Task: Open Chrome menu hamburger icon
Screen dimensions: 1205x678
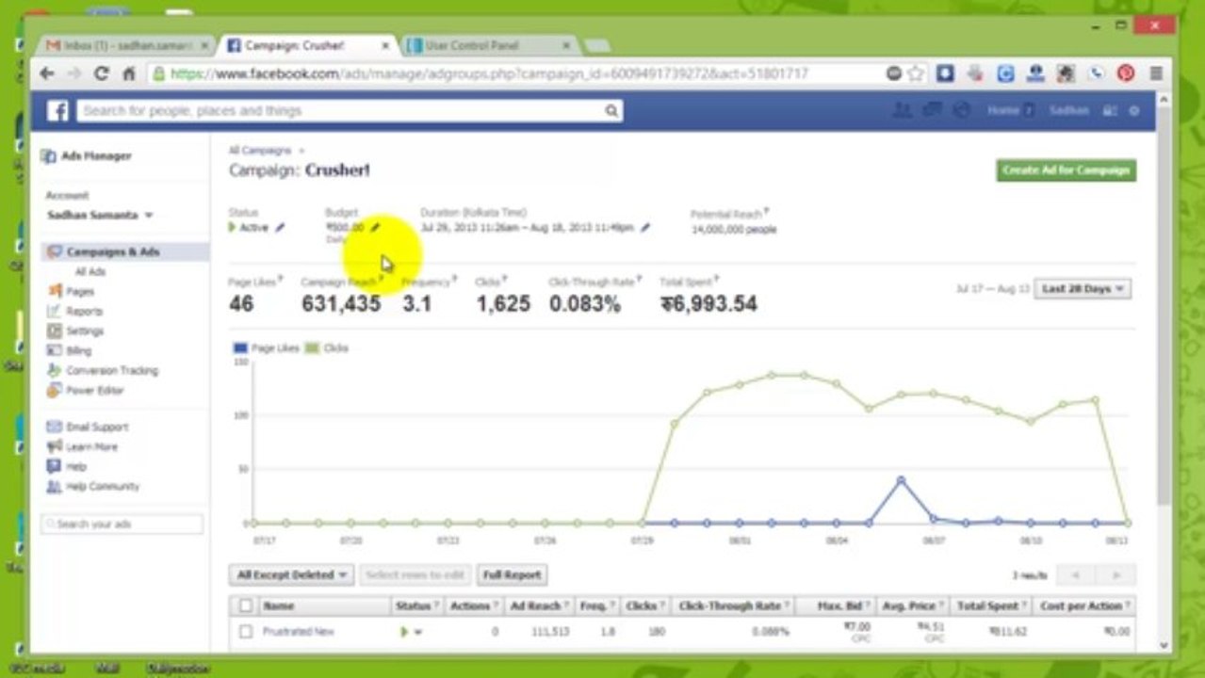Action: pyautogui.click(x=1156, y=73)
